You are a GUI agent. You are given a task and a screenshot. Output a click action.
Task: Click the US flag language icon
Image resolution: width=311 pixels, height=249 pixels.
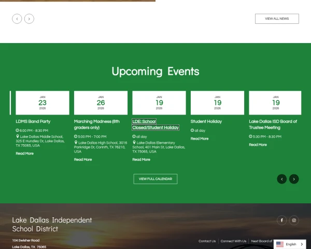(280, 244)
